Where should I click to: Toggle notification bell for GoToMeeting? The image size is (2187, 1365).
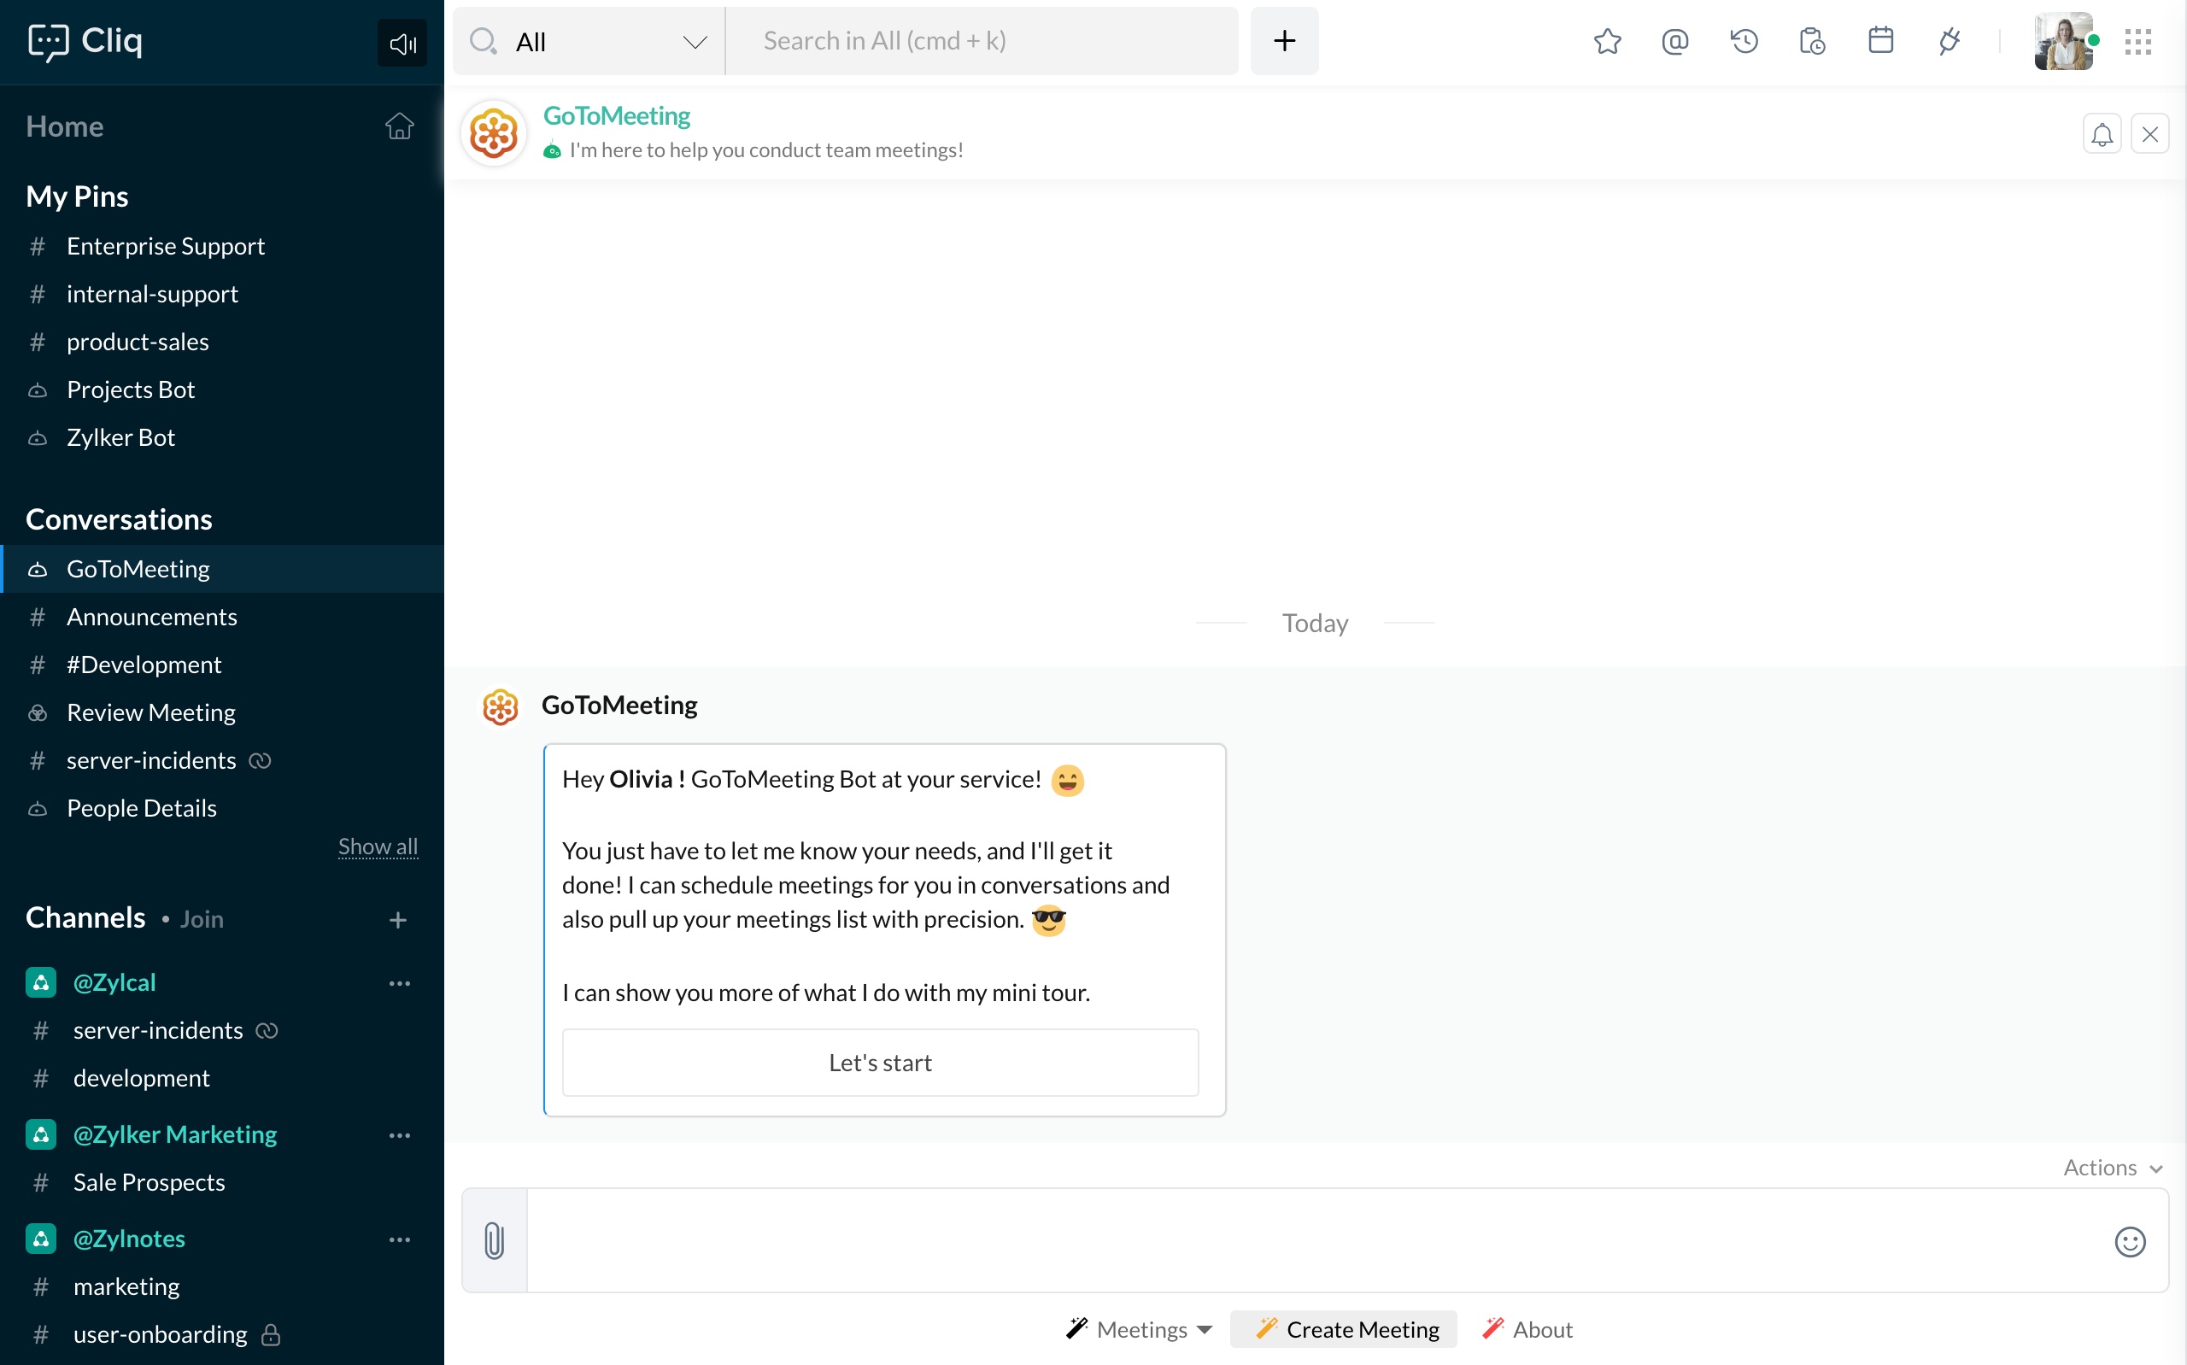click(2102, 134)
